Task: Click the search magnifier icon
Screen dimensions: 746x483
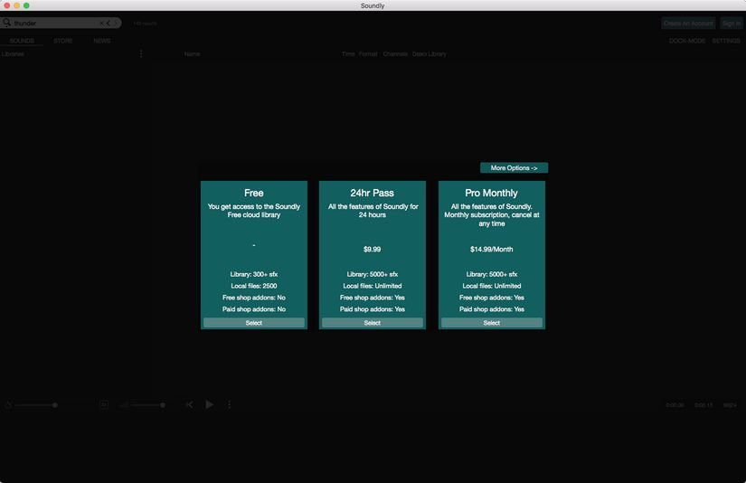Action: (7, 23)
